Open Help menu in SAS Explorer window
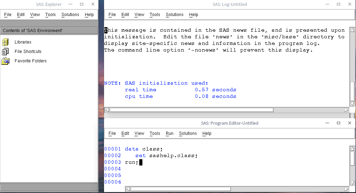This screenshot has height=193, width=356. pos(89,15)
